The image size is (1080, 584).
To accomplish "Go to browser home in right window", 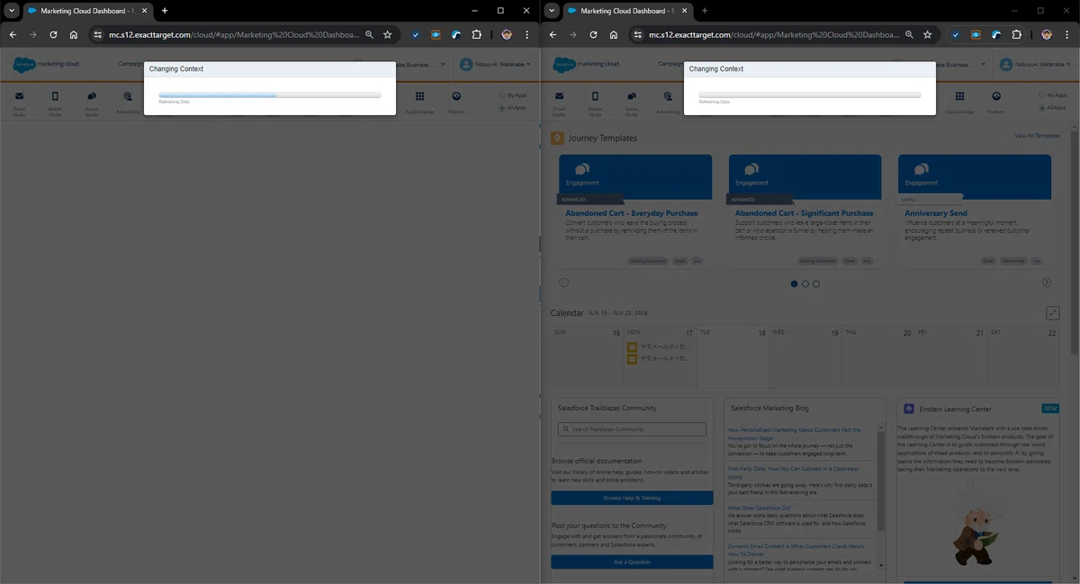I will (614, 34).
